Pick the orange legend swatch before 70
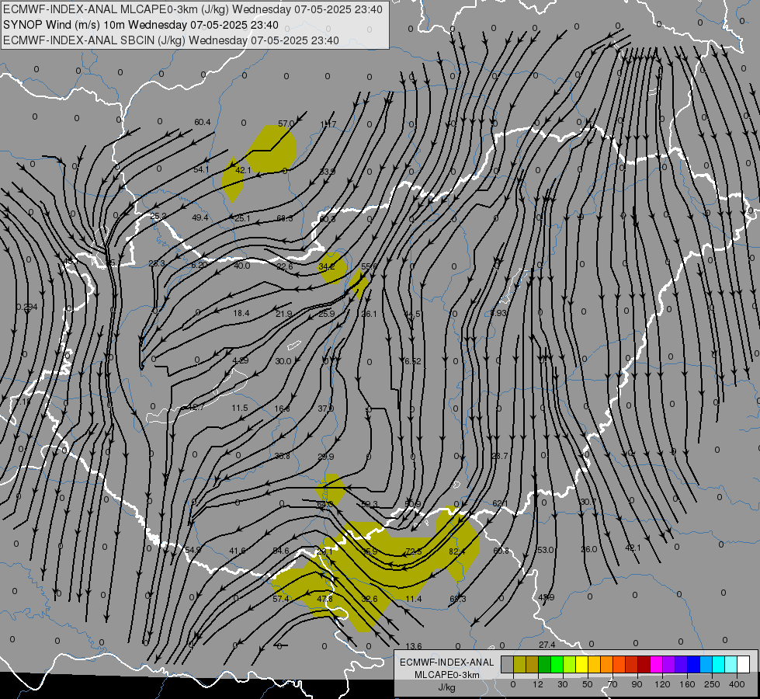The height and width of the screenshot is (699, 760). (x=607, y=665)
